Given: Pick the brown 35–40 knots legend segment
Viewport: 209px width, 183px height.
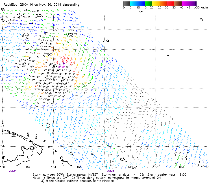Looking at the screenshot, I should coord(178,3).
